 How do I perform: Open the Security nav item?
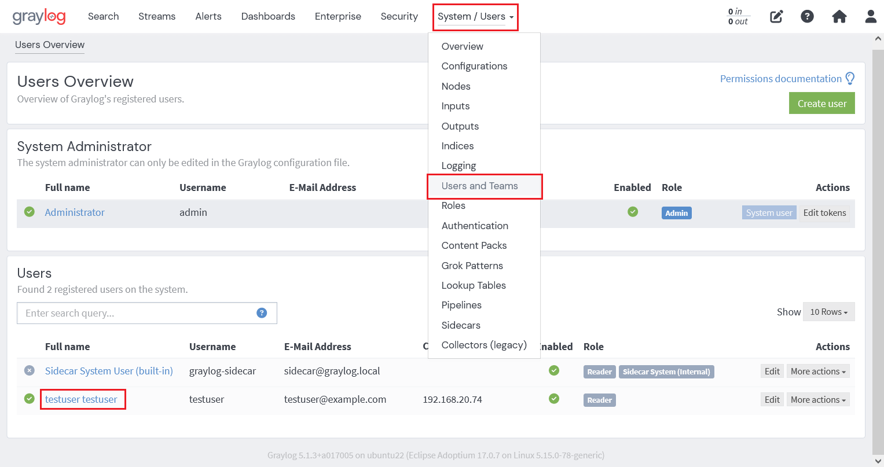coord(399,16)
